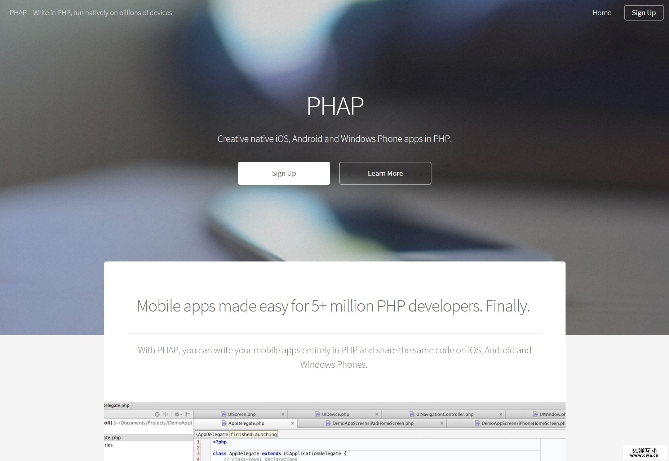Click the Learn More button
The width and height of the screenshot is (669, 461).
point(385,173)
